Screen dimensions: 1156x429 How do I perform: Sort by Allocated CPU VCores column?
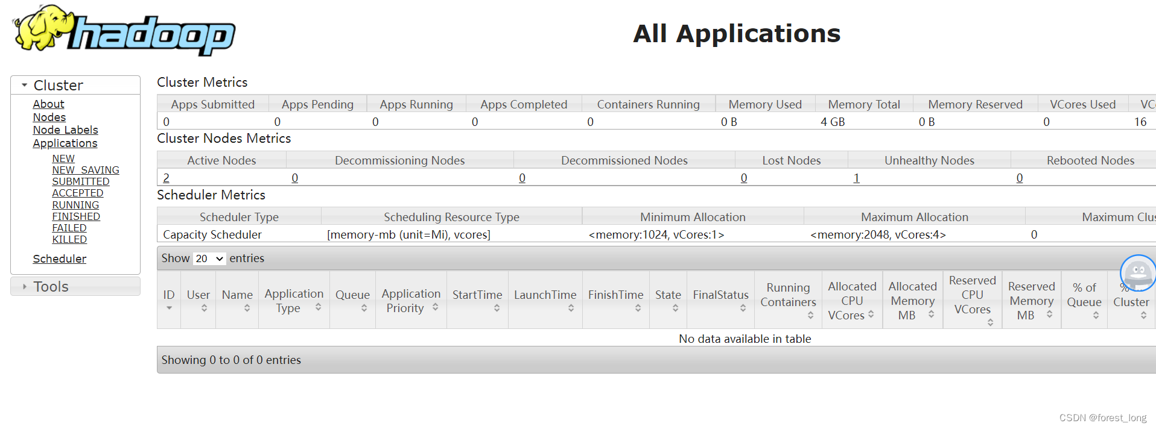[852, 299]
